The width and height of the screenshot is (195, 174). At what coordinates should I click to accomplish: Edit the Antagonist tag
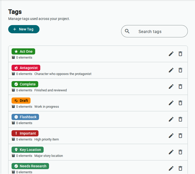click(171, 70)
